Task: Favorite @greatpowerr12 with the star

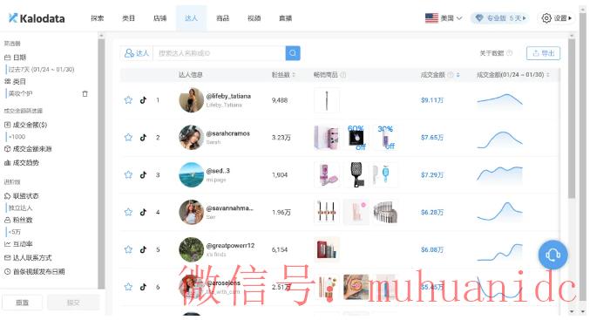Action: pyautogui.click(x=128, y=249)
